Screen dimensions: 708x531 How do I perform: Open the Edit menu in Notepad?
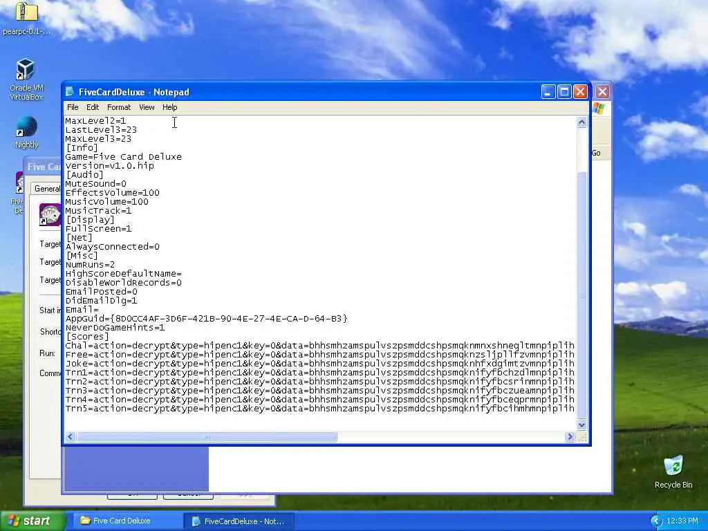click(x=93, y=107)
